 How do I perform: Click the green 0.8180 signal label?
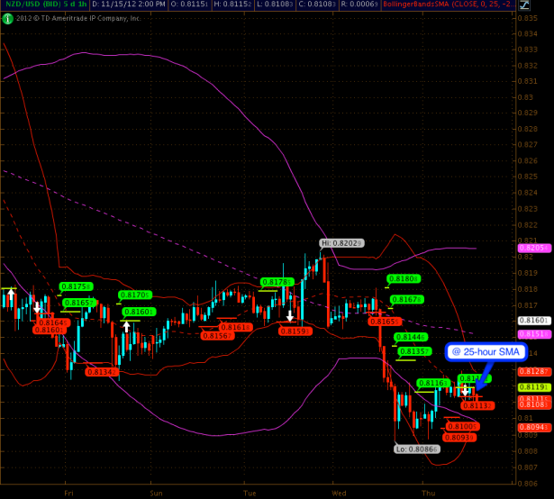point(404,279)
